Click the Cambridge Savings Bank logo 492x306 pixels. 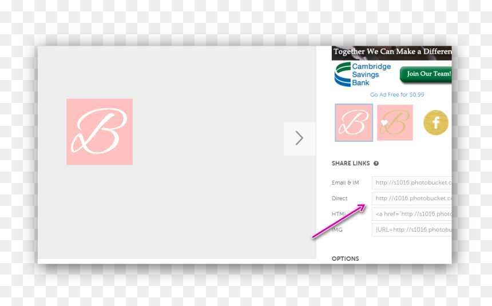(x=362, y=74)
